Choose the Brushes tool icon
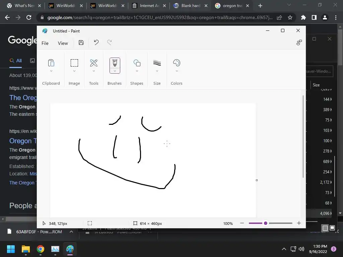The width and height of the screenshot is (343, 257). (115, 63)
